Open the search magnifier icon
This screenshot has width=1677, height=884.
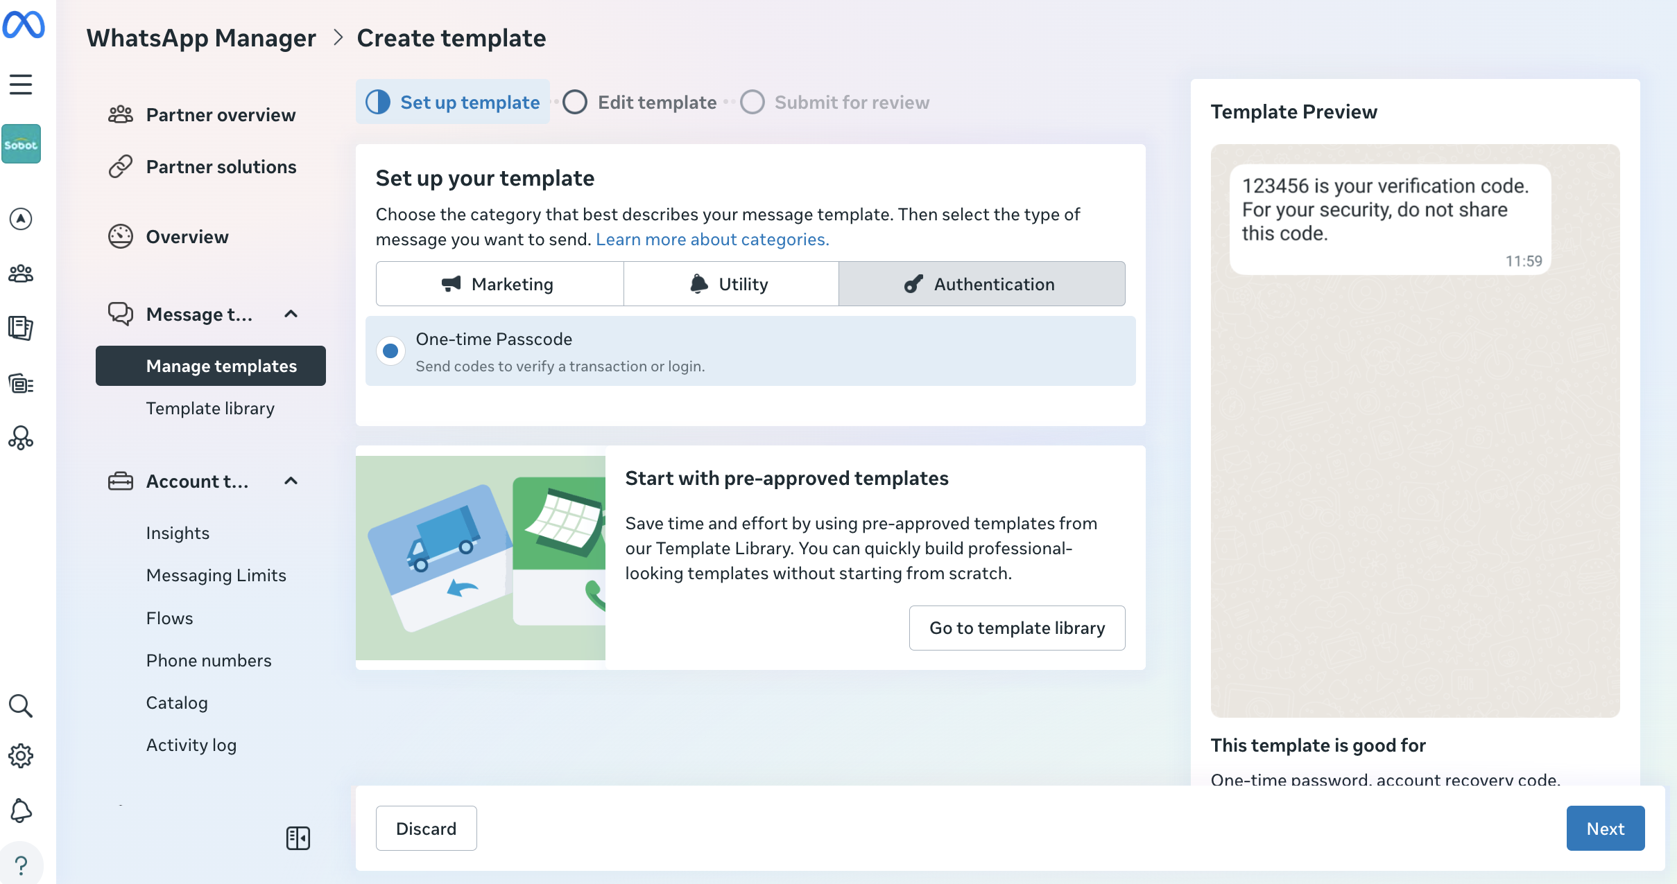point(21,706)
